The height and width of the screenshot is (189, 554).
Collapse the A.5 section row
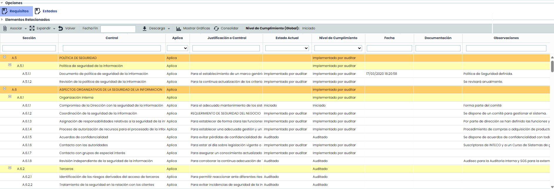[5, 57]
